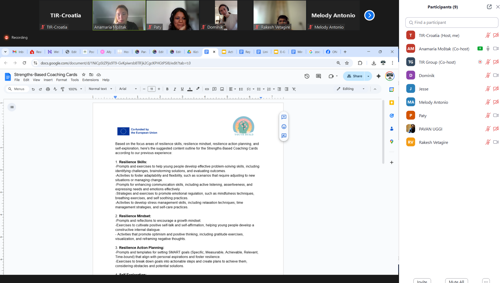Start Paty's video from the participants panel
Image resolution: width=504 pixels, height=283 pixels.
[496, 115]
